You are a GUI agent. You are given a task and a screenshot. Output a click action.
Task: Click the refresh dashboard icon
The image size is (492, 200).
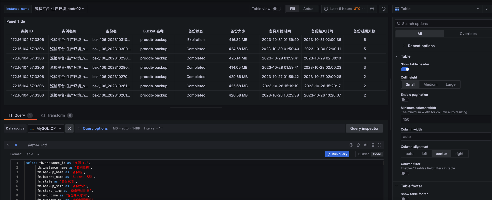(x=384, y=9)
